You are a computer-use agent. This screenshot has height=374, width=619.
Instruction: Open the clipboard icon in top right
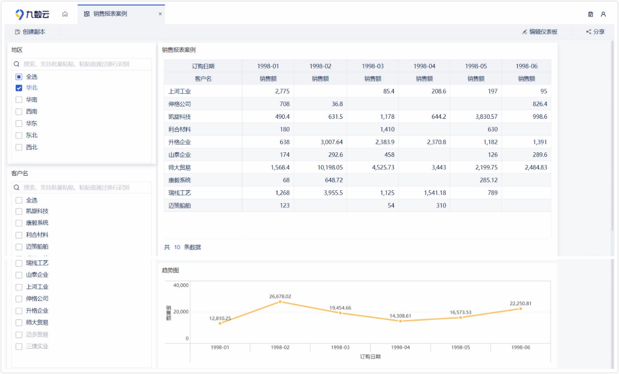(x=590, y=14)
